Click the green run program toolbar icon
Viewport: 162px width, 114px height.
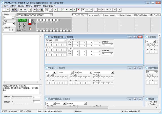coord(56,10)
